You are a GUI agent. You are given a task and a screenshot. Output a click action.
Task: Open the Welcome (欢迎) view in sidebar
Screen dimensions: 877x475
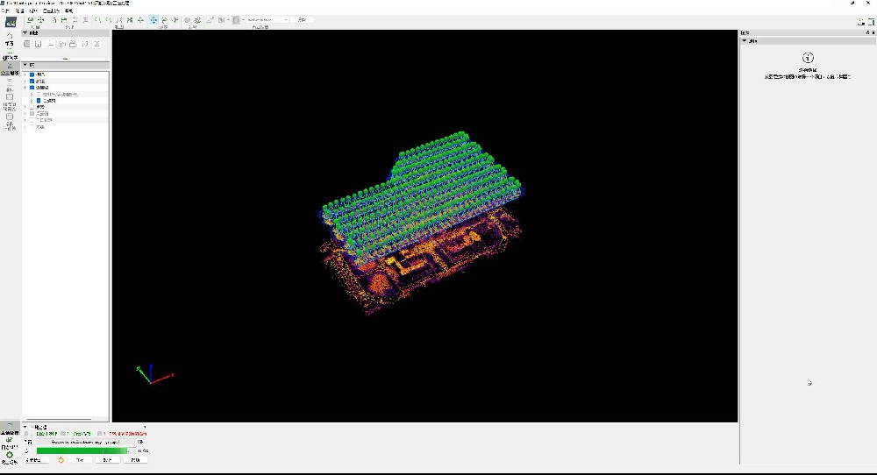pyautogui.click(x=10, y=40)
